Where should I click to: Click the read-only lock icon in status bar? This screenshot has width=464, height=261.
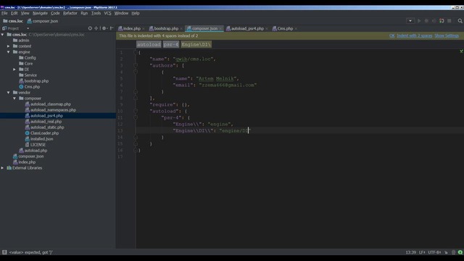[x=447, y=252]
